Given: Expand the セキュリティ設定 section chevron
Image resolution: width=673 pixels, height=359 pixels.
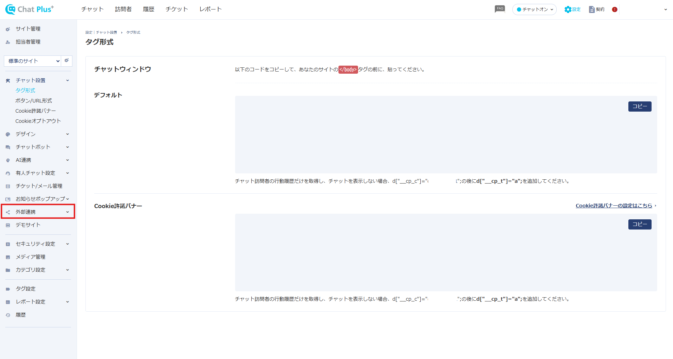Looking at the screenshot, I should click(67, 244).
